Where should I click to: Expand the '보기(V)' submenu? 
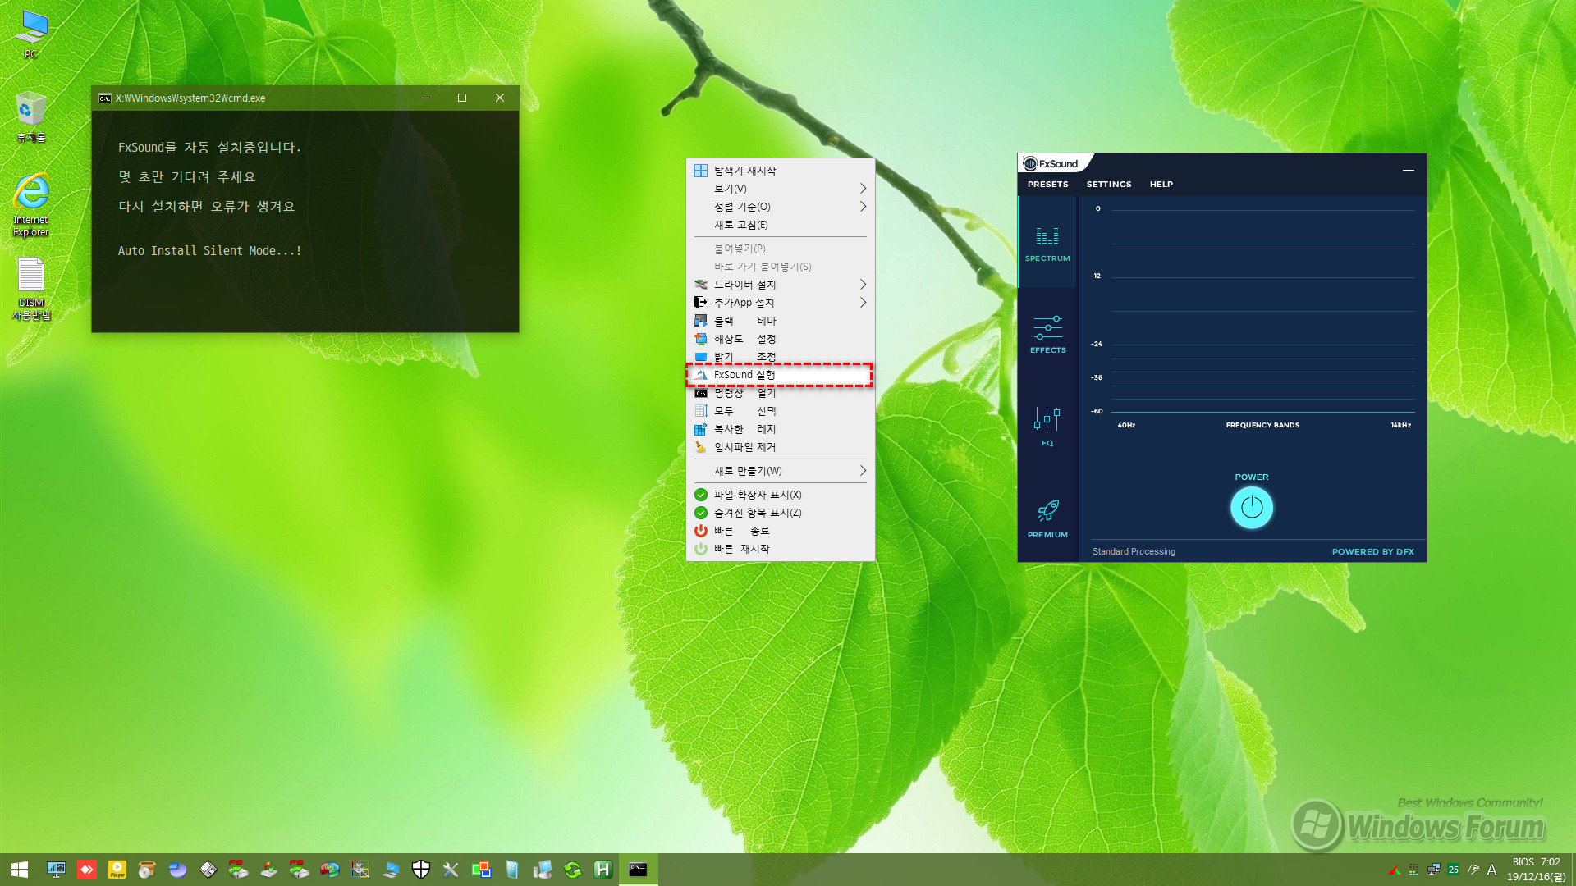780,189
